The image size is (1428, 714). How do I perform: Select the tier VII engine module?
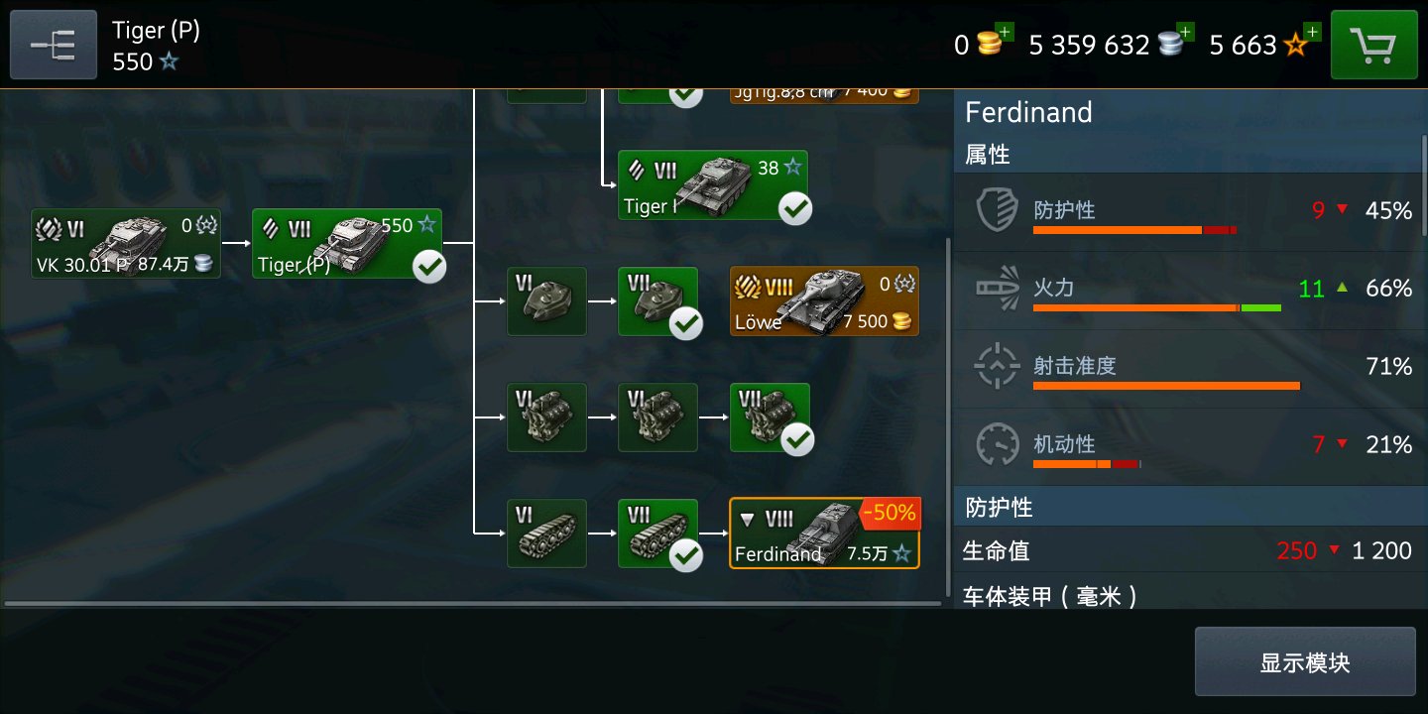(770, 417)
